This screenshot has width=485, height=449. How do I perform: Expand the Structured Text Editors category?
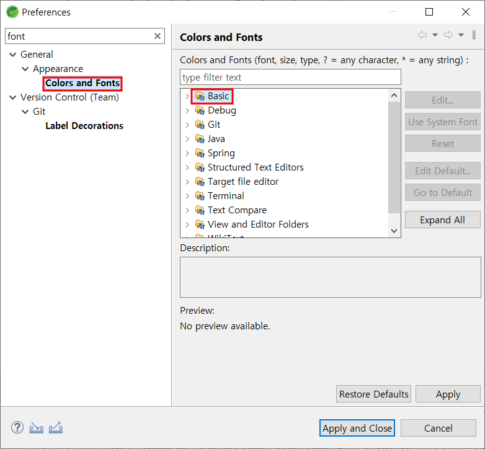coord(187,167)
